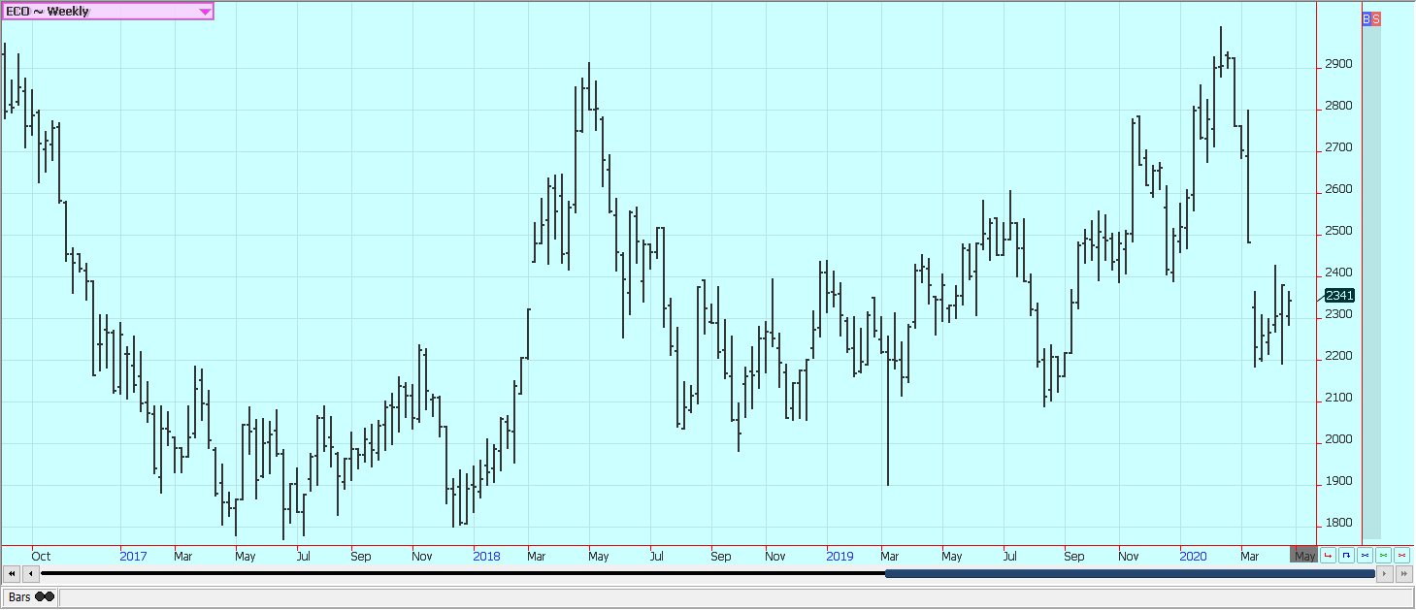Screen dimensions: 1416x610
Task: Click the 2017 year label on time axis
Action: (133, 557)
